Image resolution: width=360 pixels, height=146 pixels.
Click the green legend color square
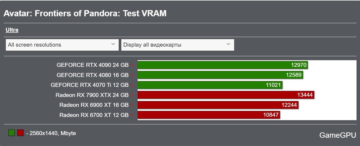click(11, 133)
